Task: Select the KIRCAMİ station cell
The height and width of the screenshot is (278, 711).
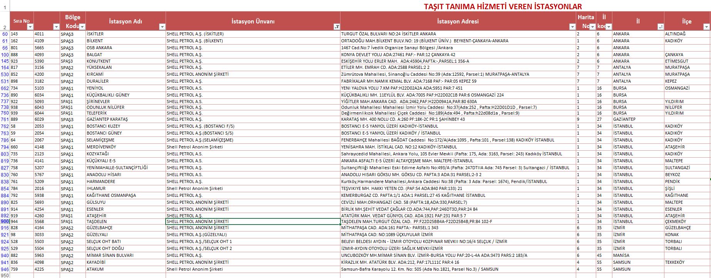Action: tap(126, 74)
